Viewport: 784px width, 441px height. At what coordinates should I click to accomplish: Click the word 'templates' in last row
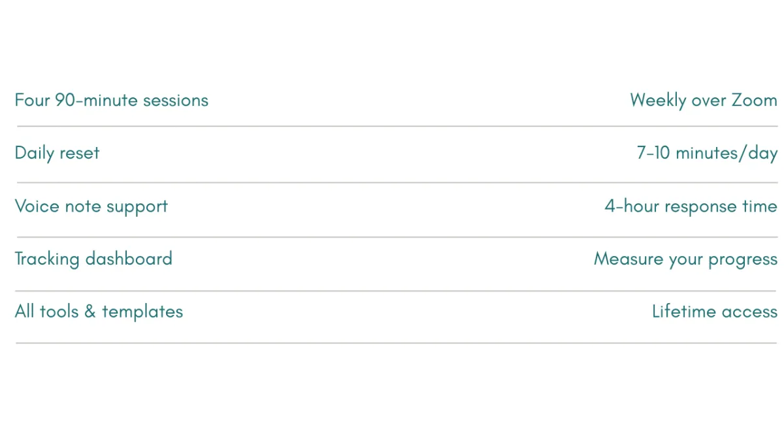[x=142, y=312]
